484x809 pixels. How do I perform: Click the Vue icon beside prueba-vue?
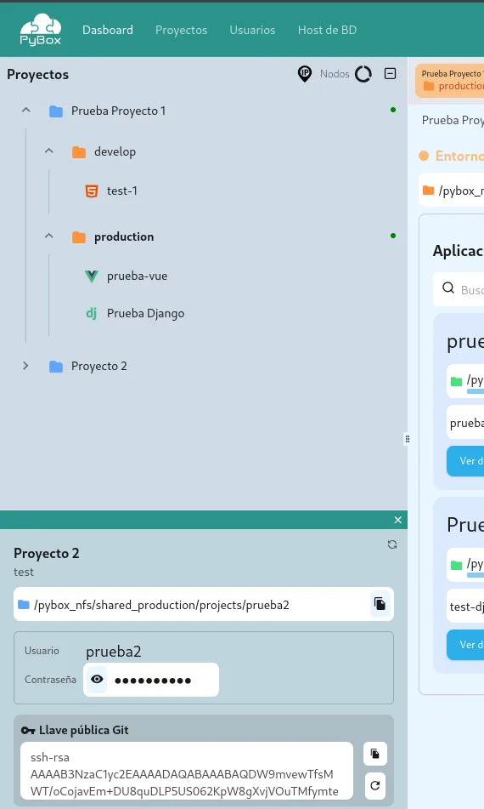(x=91, y=276)
